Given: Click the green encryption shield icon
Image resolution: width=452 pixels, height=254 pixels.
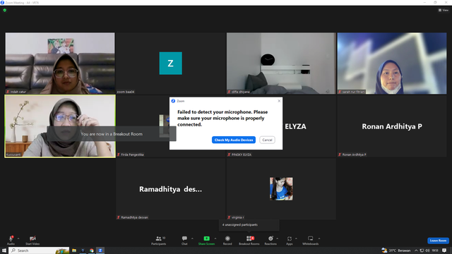Looking at the screenshot, I should (5, 10).
